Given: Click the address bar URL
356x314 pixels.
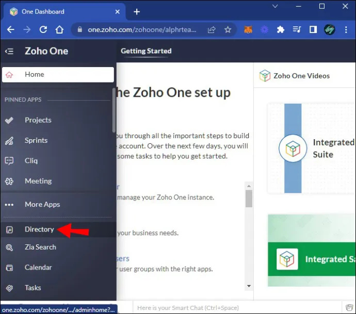Looking at the screenshot, I should coord(142,30).
